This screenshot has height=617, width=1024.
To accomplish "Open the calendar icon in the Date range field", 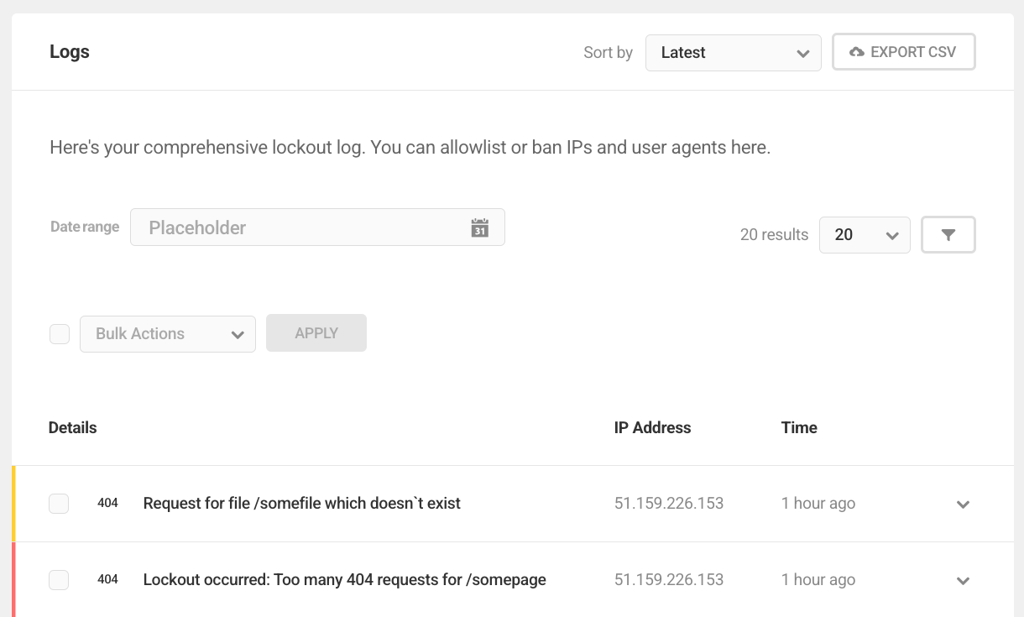I will click(x=479, y=227).
